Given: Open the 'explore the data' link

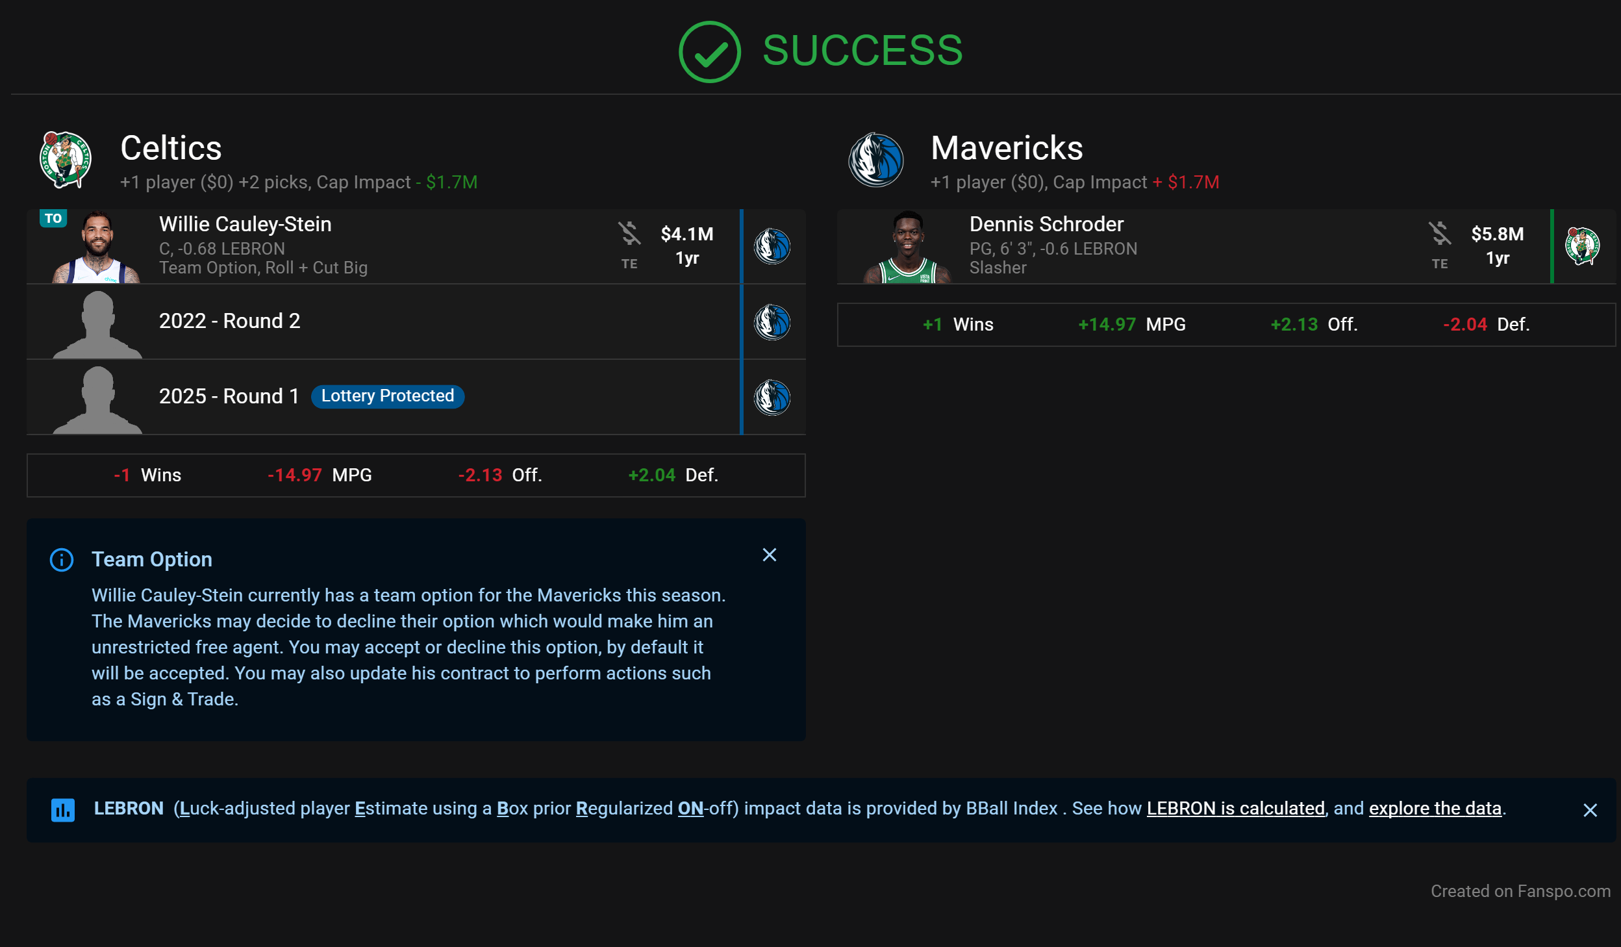Looking at the screenshot, I should click(1435, 808).
